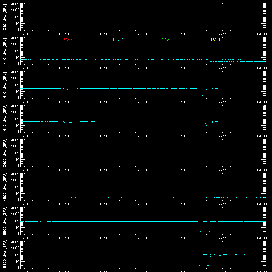The height and width of the screenshot is (272, 272).
Task: Click the 10 tick label on 8800 MHz axis
Action: pos(17,228)
